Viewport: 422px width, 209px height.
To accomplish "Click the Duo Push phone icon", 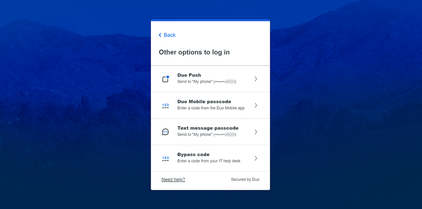I will (x=165, y=79).
